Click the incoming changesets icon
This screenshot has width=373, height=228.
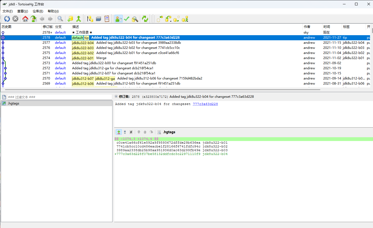coord(160,19)
